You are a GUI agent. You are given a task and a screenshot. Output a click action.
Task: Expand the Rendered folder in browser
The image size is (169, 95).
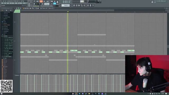pyautogui.click(x=5, y=28)
